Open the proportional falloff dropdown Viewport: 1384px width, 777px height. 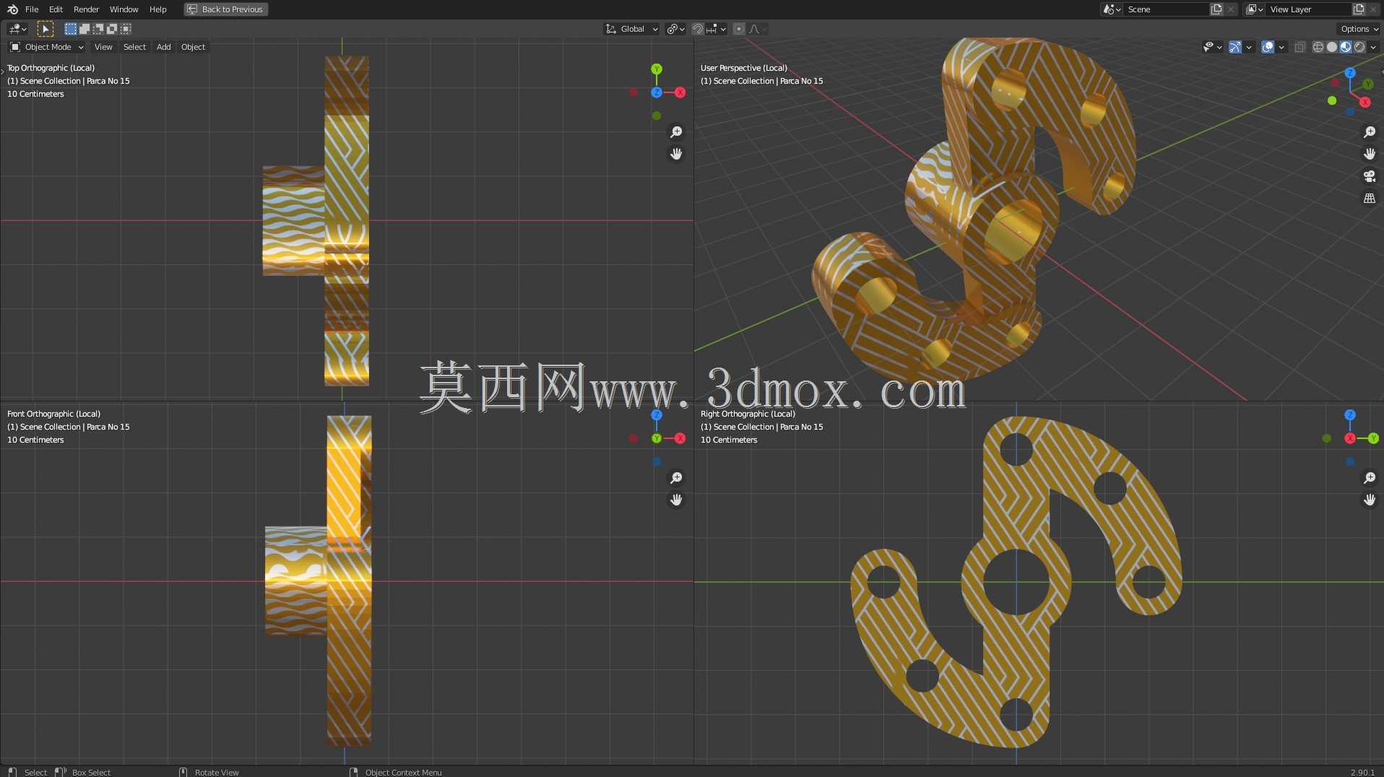click(758, 29)
